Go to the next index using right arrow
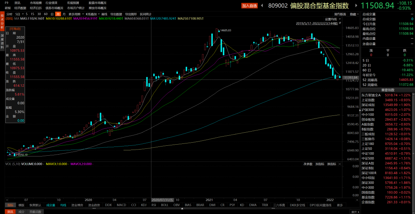415x214 pixels. 356,5
